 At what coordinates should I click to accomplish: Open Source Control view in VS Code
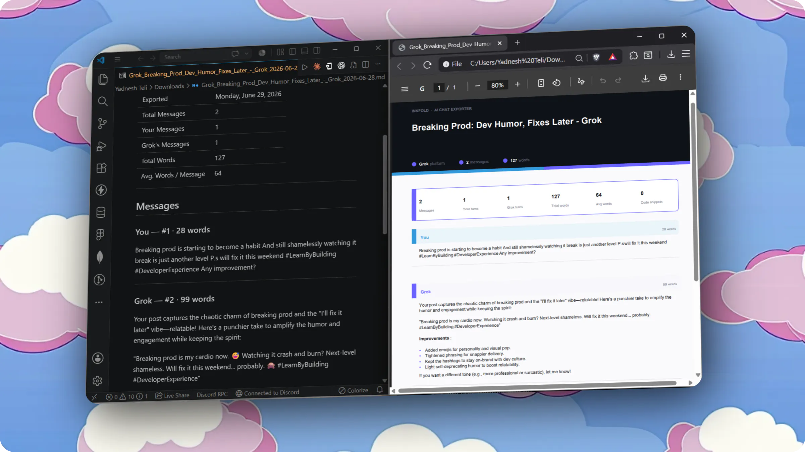click(x=102, y=124)
